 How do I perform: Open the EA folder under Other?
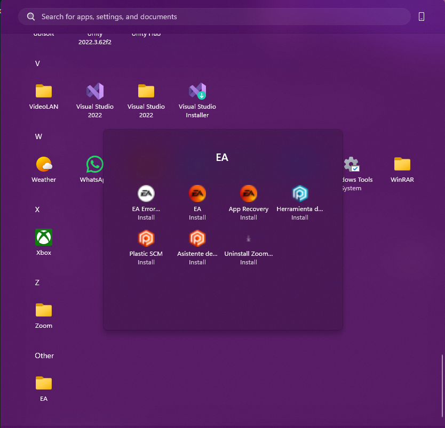point(43,386)
